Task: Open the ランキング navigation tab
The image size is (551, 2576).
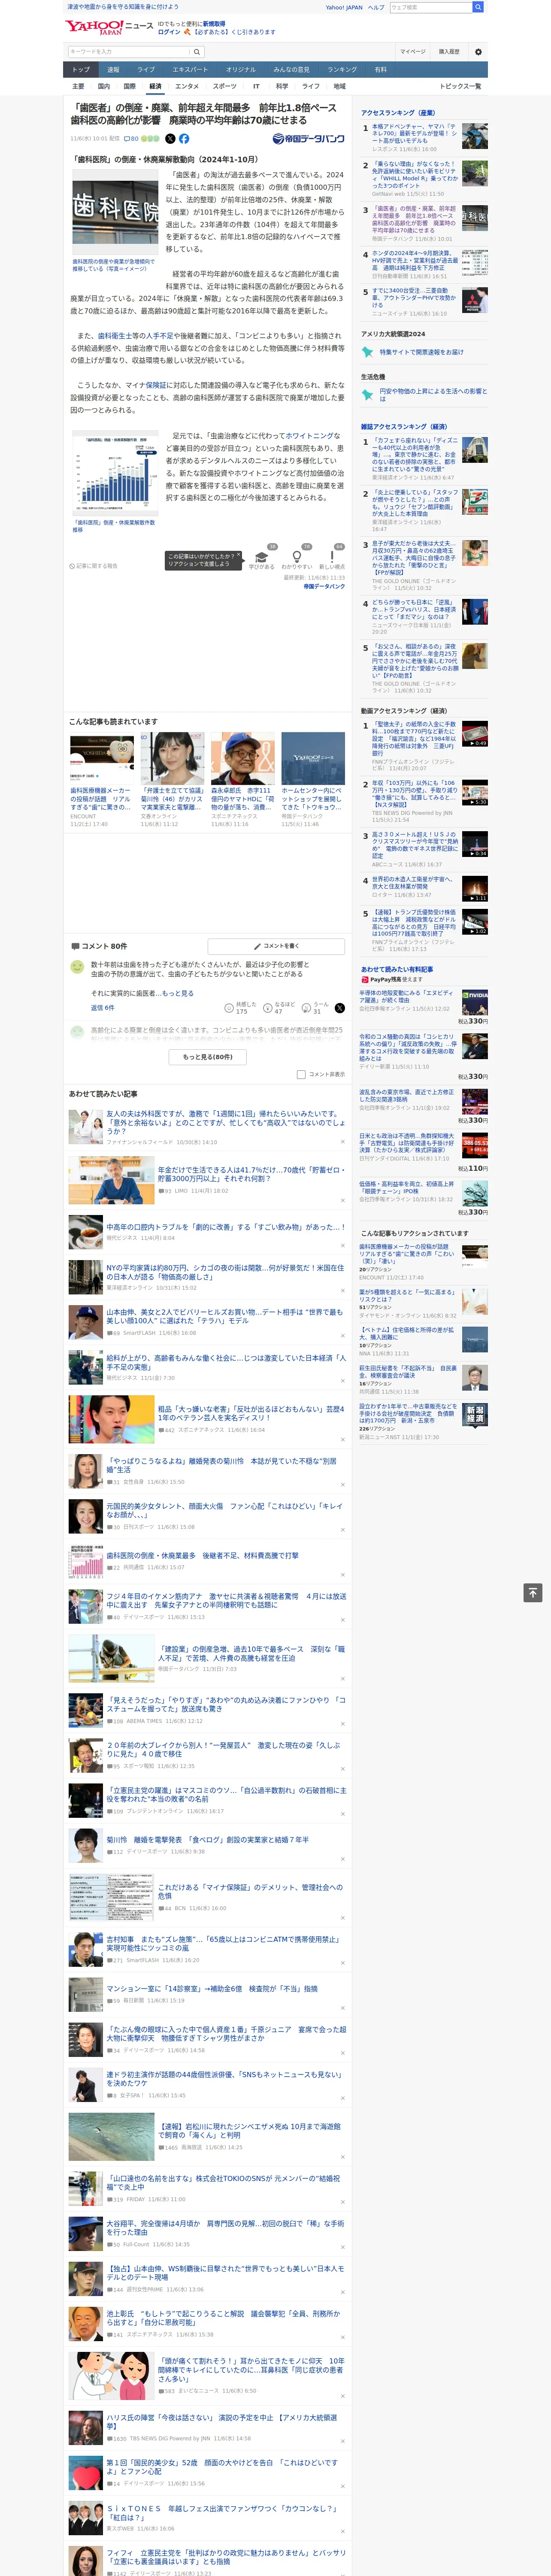Action: pos(342,69)
